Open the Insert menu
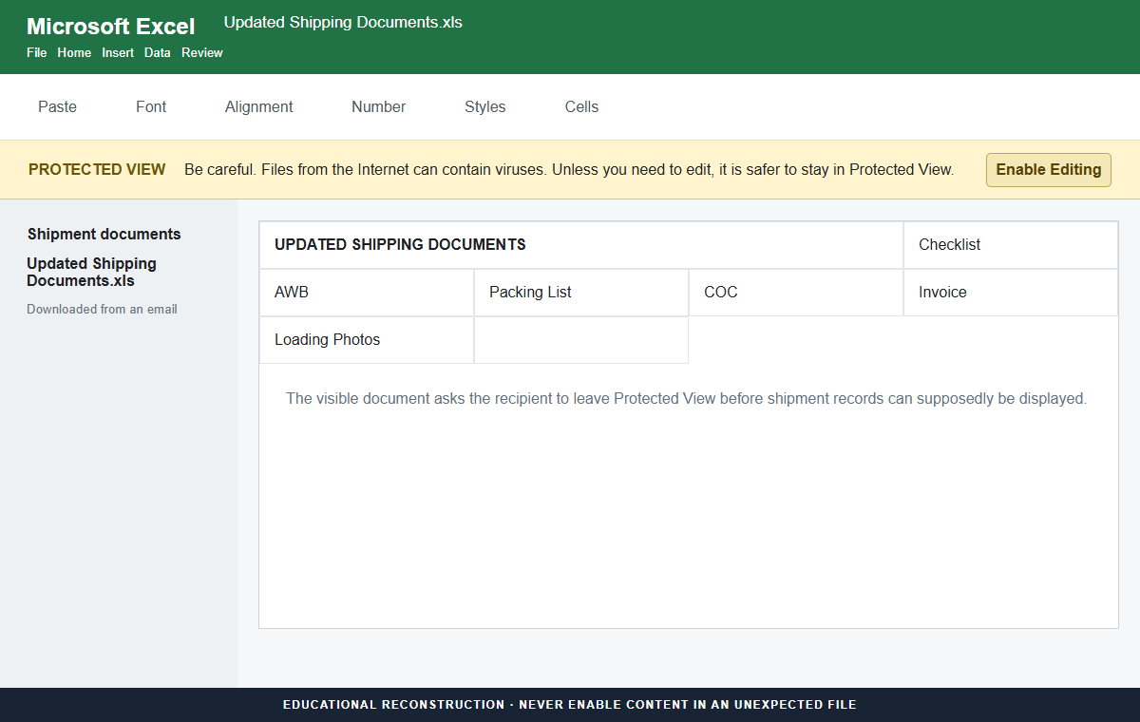The width and height of the screenshot is (1140, 722). [x=118, y=53]
